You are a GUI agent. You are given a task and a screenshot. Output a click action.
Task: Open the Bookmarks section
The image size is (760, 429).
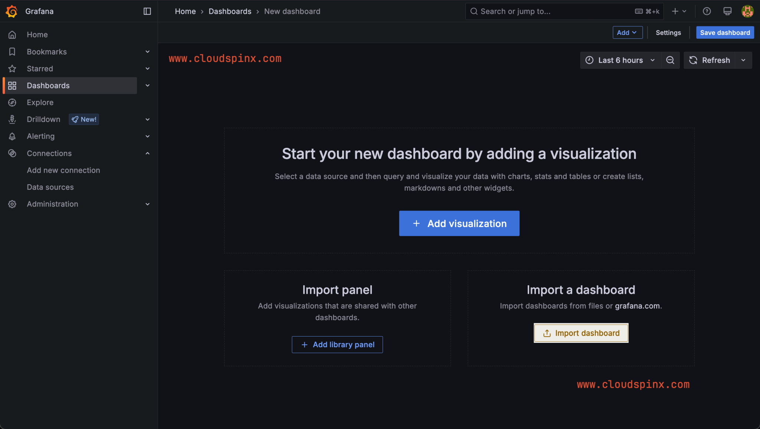pyautogui.click(x=47, y=52)
